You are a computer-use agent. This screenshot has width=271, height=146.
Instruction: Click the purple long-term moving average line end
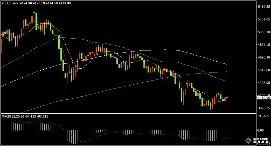[x=226, y=72]
